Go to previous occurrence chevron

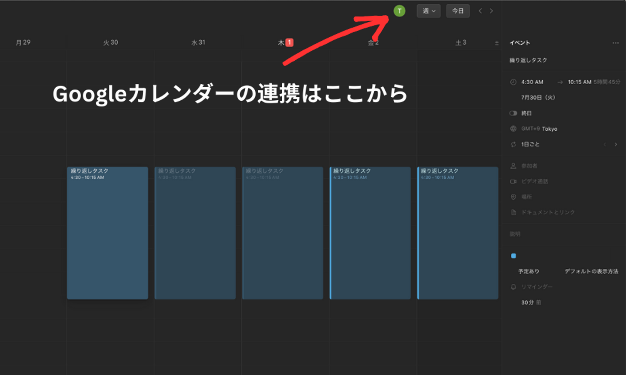pyautogui.click(x=605, y=145)
